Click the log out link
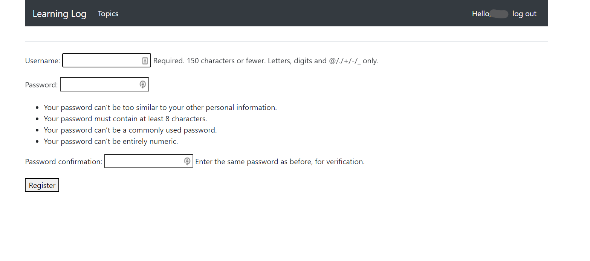Viewport: 590px width, 261px height. click(x=524, y=14)
